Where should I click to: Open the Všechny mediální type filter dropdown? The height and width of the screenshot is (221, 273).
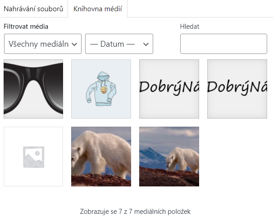[43, 44]
